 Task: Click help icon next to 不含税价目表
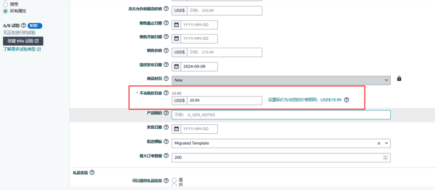tap(166, 93)
